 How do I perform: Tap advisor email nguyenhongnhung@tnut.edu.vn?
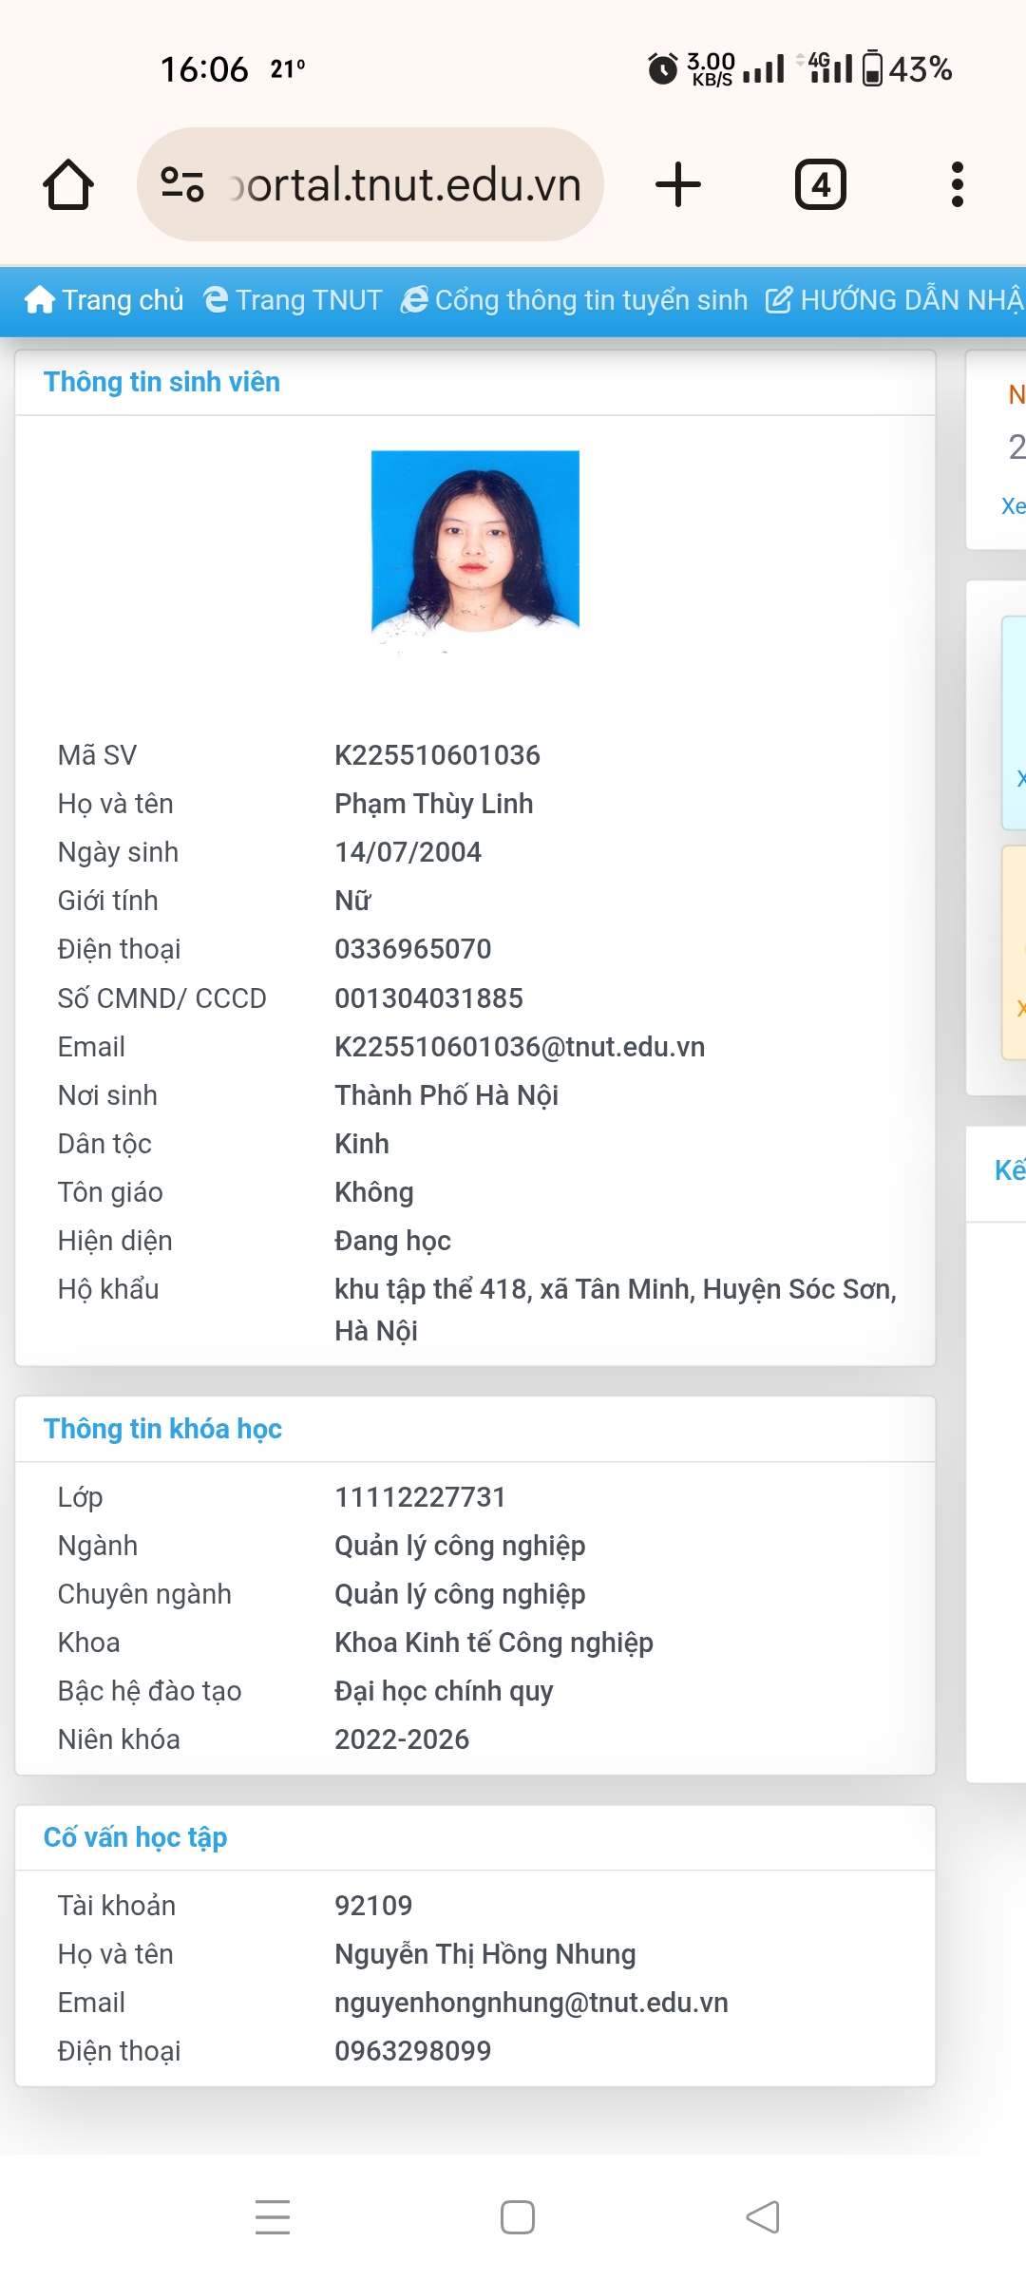click(531, 2003)
